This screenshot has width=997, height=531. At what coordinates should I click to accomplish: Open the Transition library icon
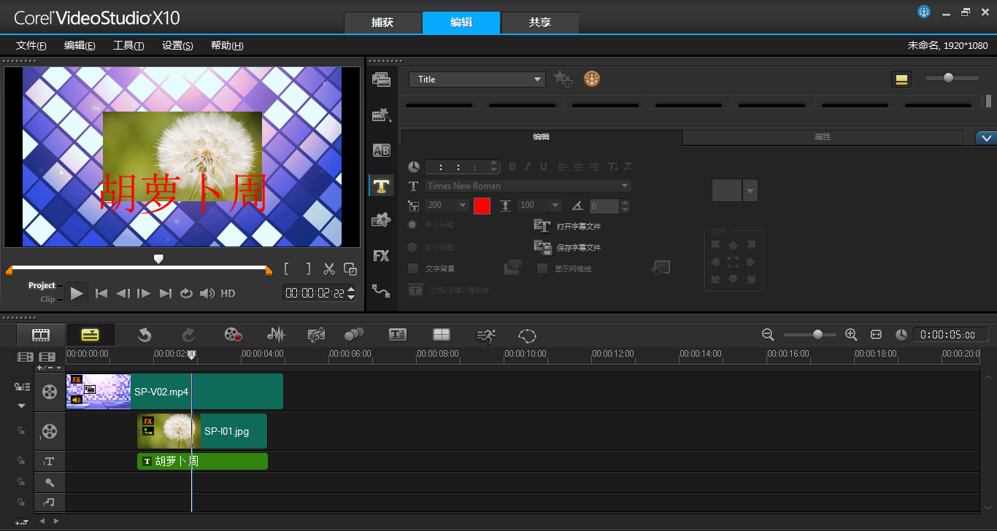click(x=381, y=150)
